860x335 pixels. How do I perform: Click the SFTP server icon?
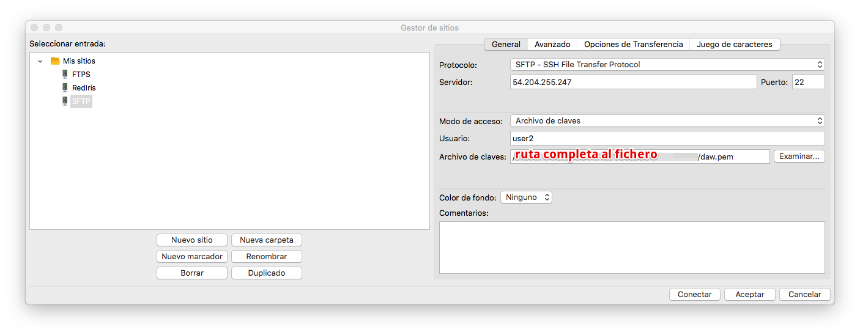click(x=65, y=101)
